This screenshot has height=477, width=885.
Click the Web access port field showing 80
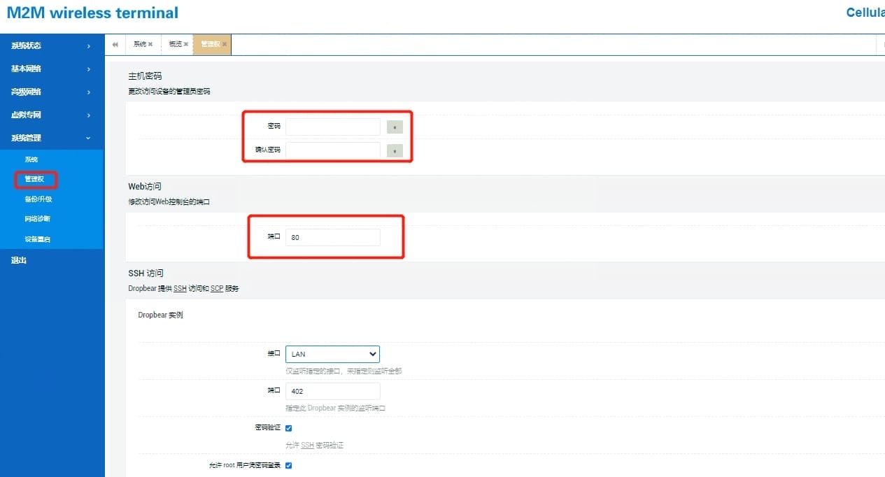tap(332, 238)
